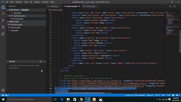
Task: Select the dashboard.php editor tab
Action: [x=72, y=6]
